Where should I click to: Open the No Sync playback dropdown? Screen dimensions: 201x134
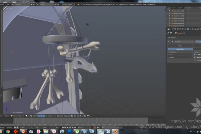pos(85,128)
